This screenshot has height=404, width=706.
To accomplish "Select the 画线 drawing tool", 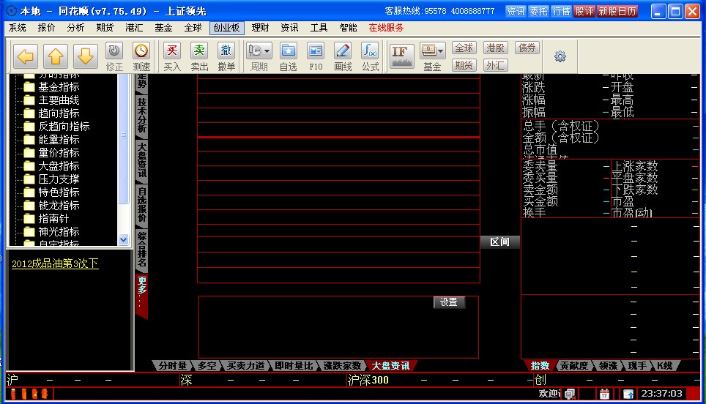I will (343, 51).
